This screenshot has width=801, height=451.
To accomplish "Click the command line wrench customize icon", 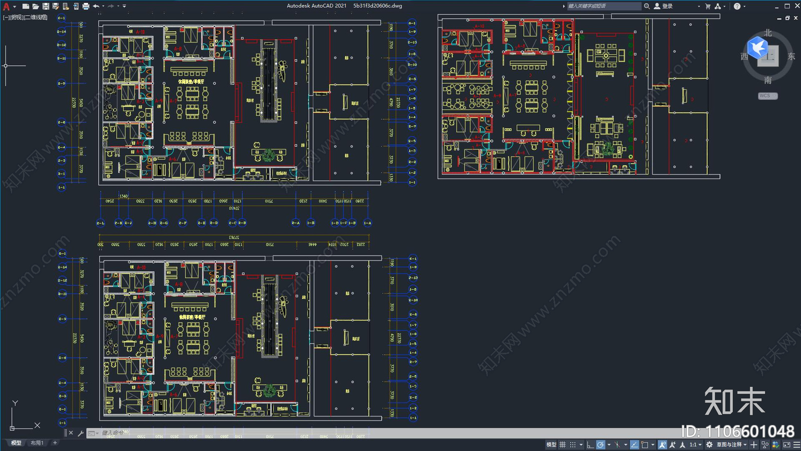I will pyautogui.click(x=81, y=433).
